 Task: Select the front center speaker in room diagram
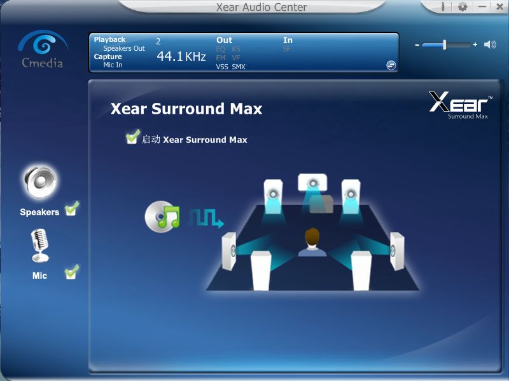[312, 182]
